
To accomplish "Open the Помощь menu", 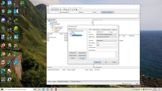I will (80, 8).
